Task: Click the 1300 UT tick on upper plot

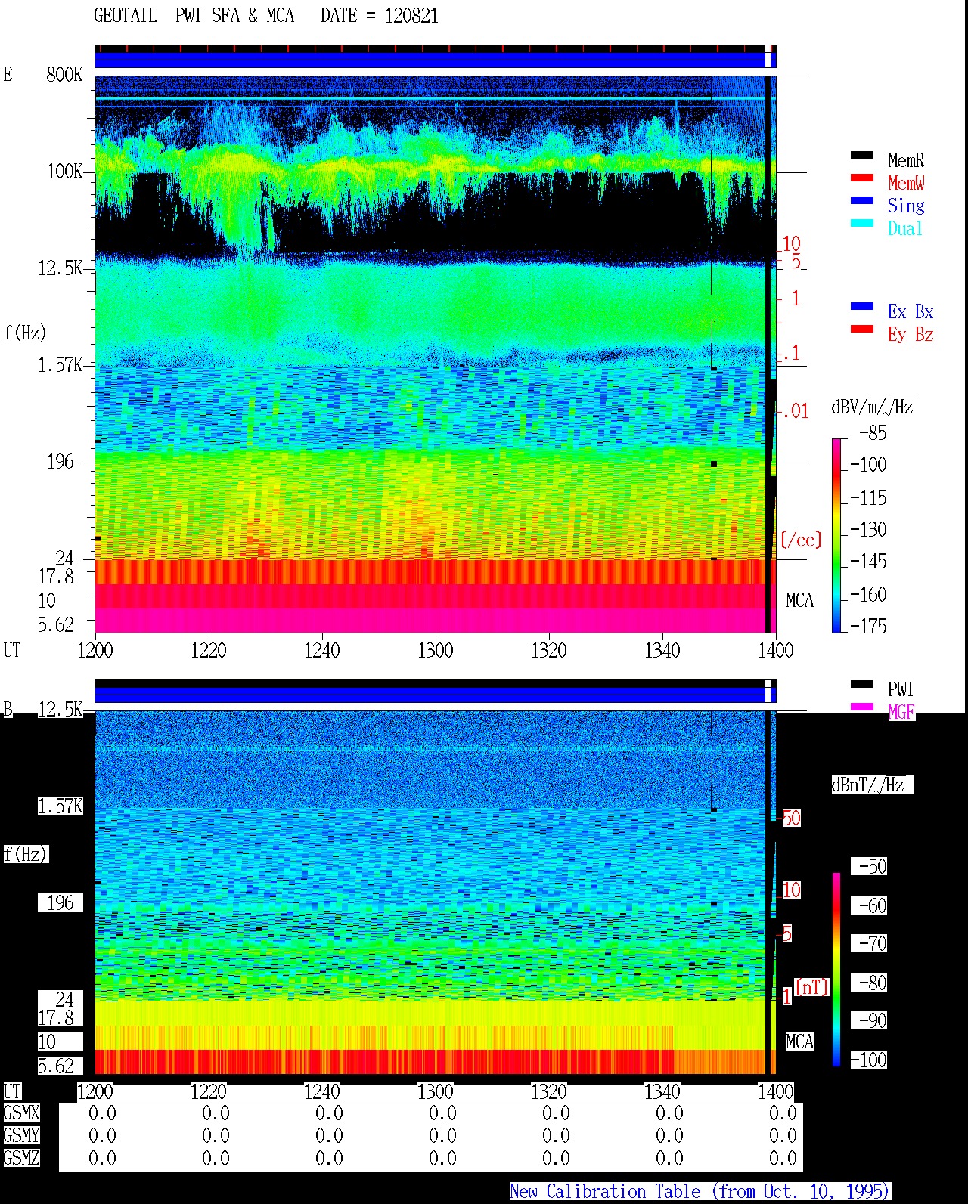Action: pos(435,650)
